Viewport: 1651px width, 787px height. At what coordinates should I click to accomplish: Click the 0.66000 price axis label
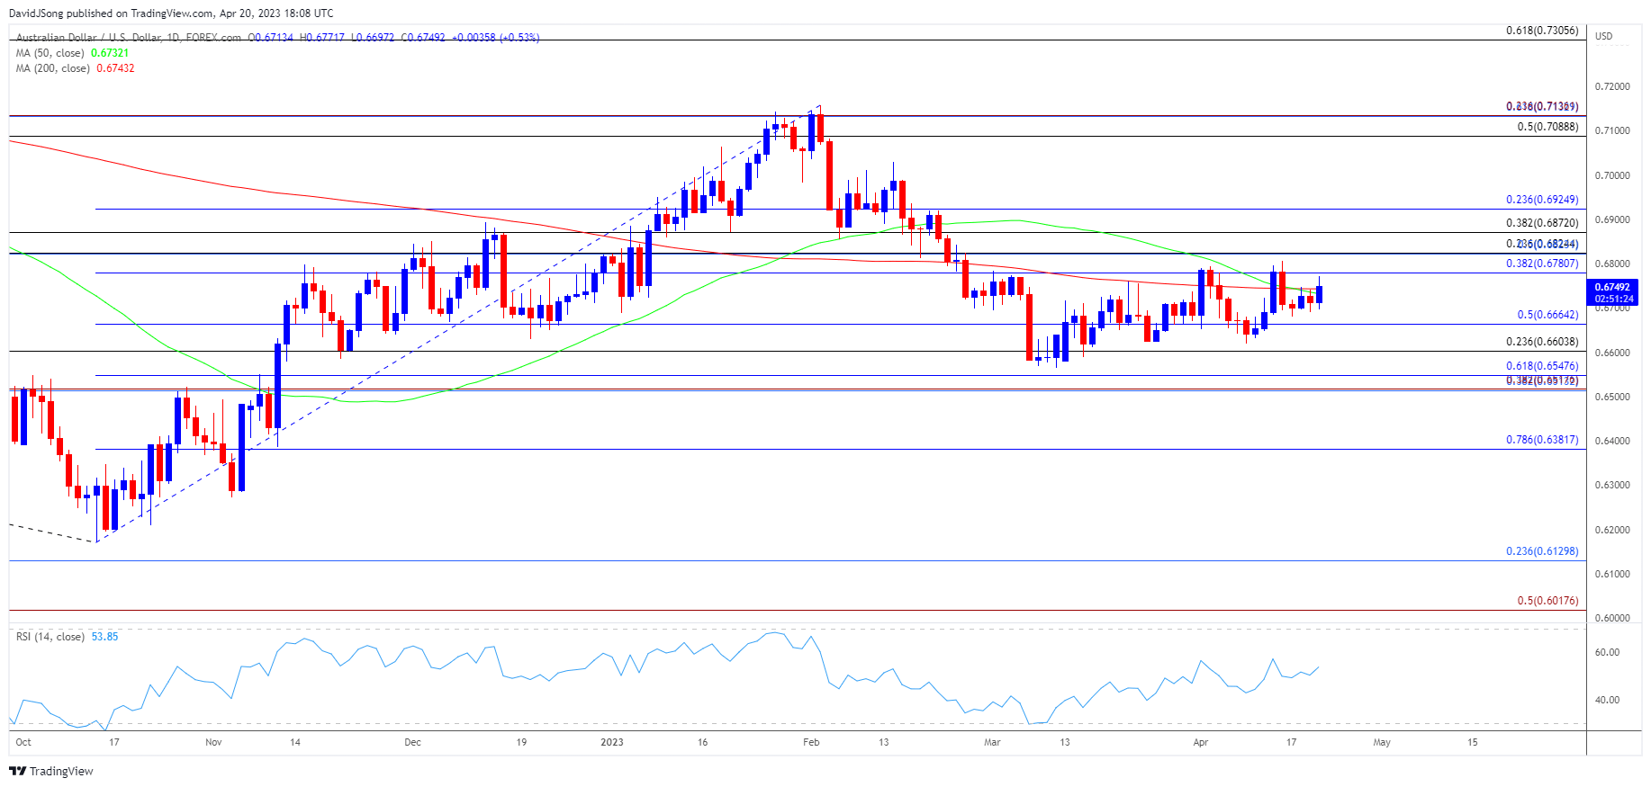point(1612,353)
